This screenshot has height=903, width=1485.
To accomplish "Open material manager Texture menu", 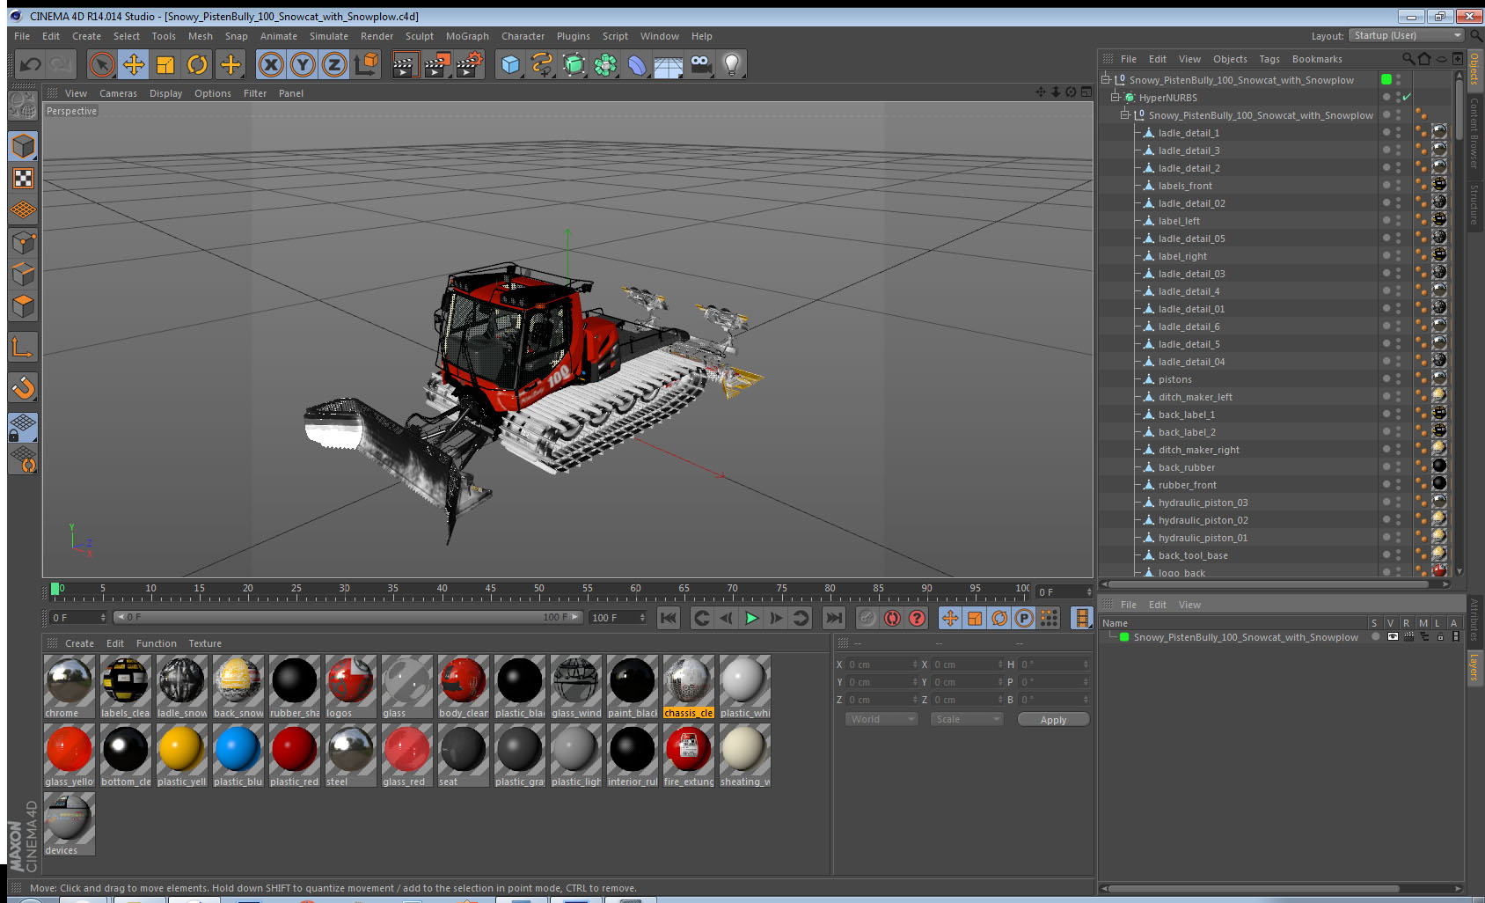I will [205, 643].
